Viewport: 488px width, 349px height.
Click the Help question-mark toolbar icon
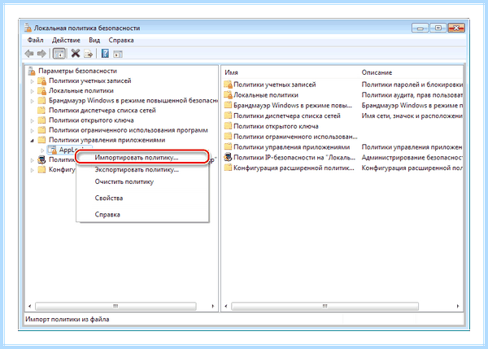[105, 54]
